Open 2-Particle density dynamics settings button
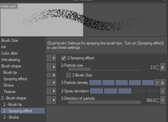 (163, 83)
